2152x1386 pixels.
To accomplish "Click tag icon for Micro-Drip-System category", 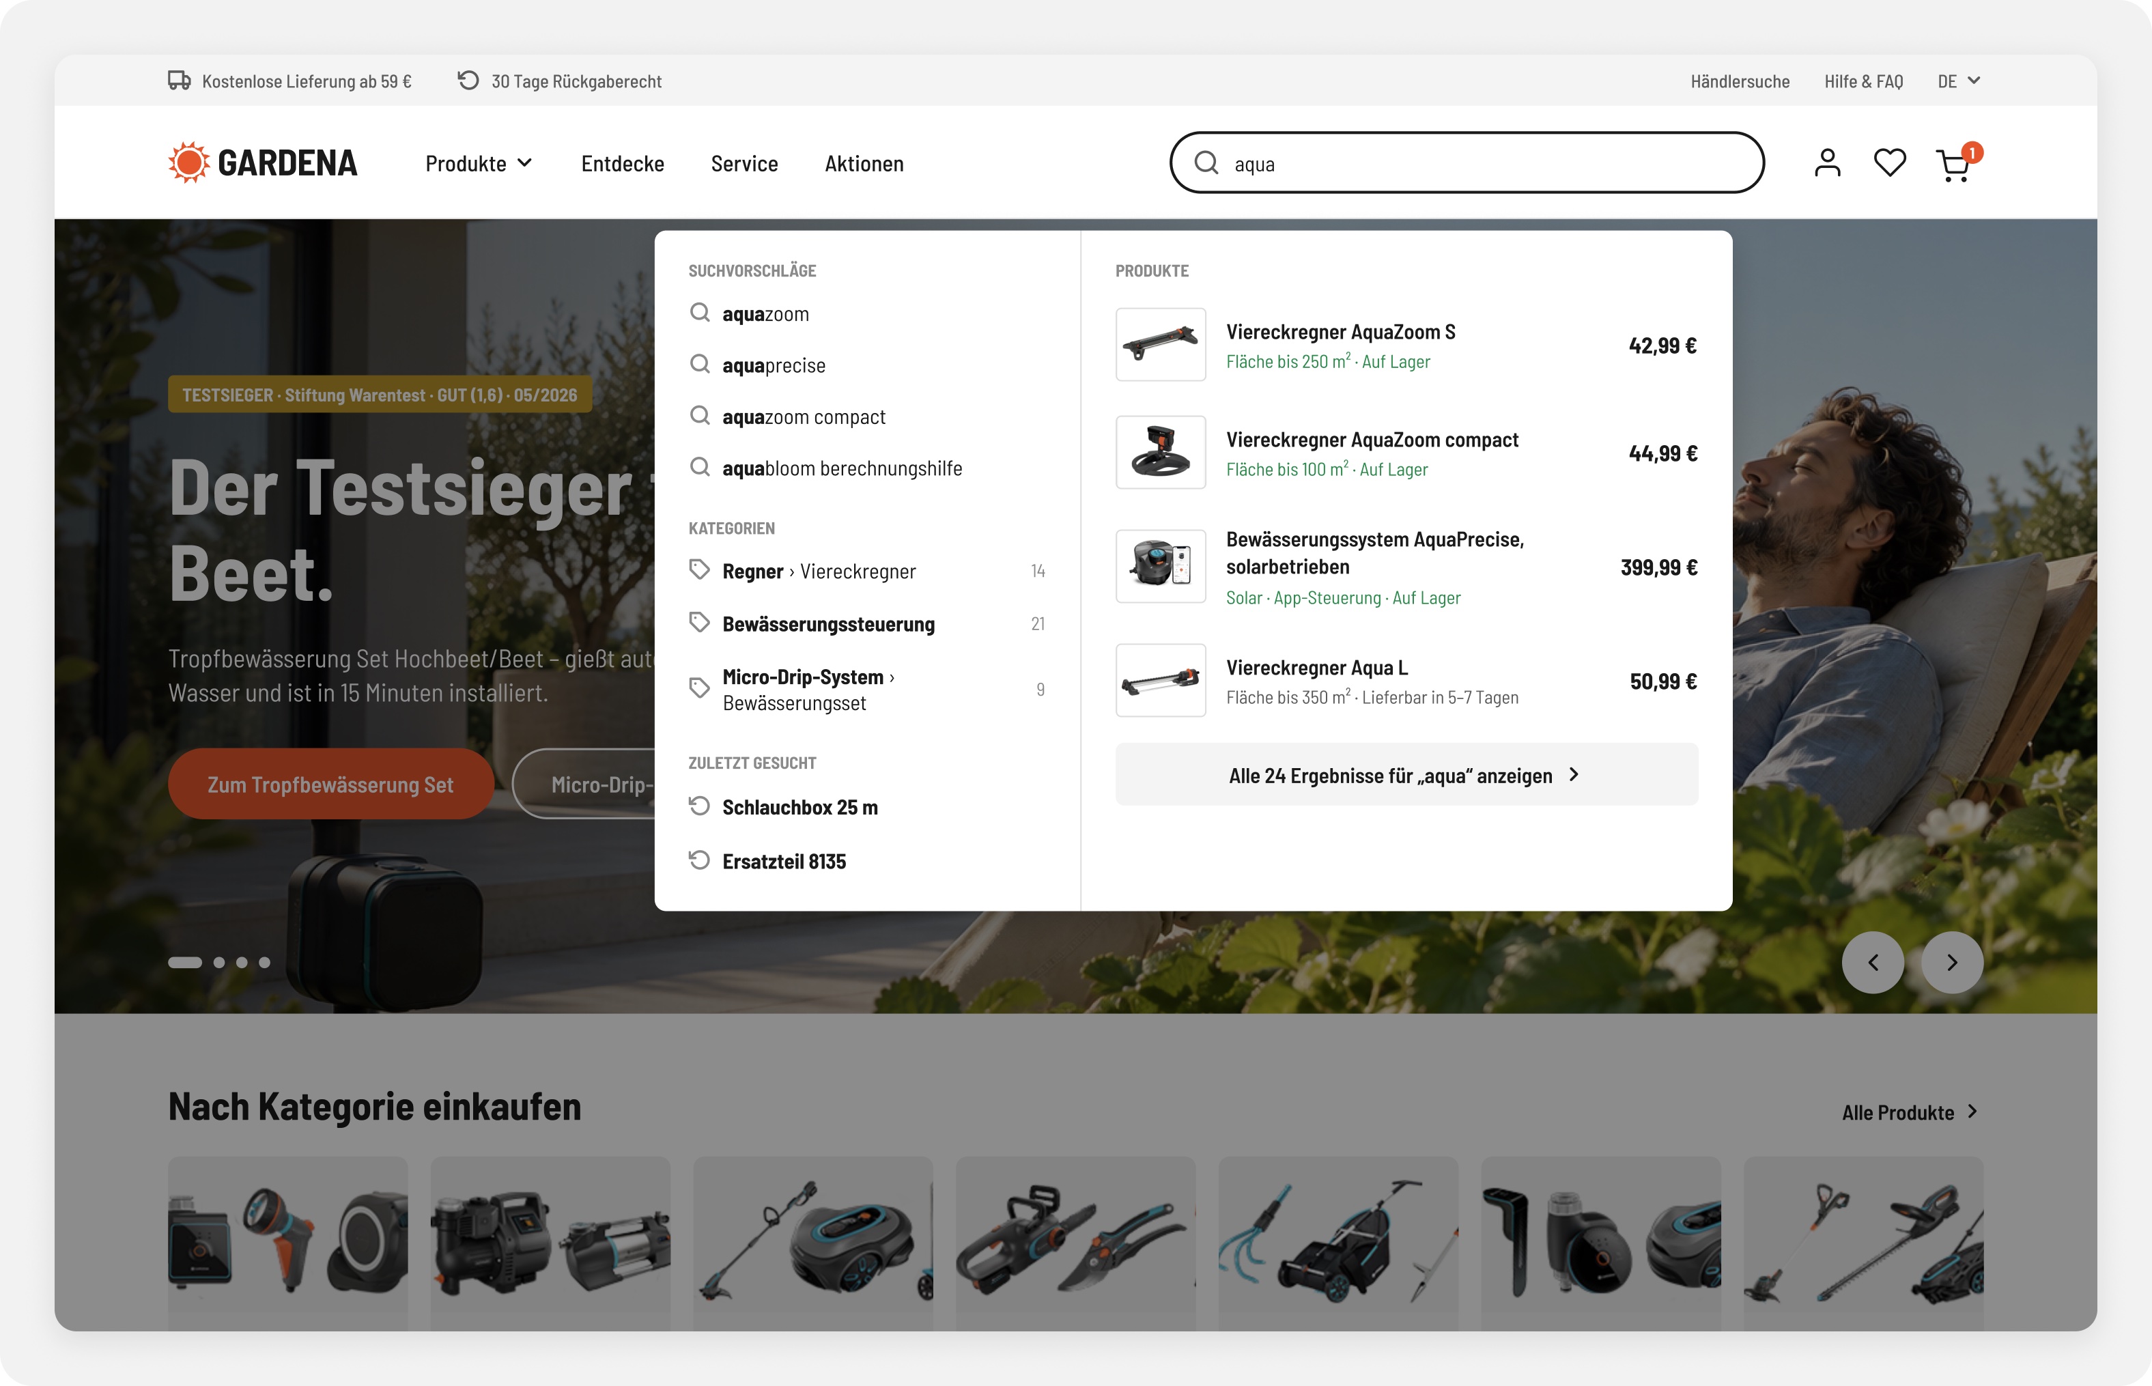I will click(699, 688).
